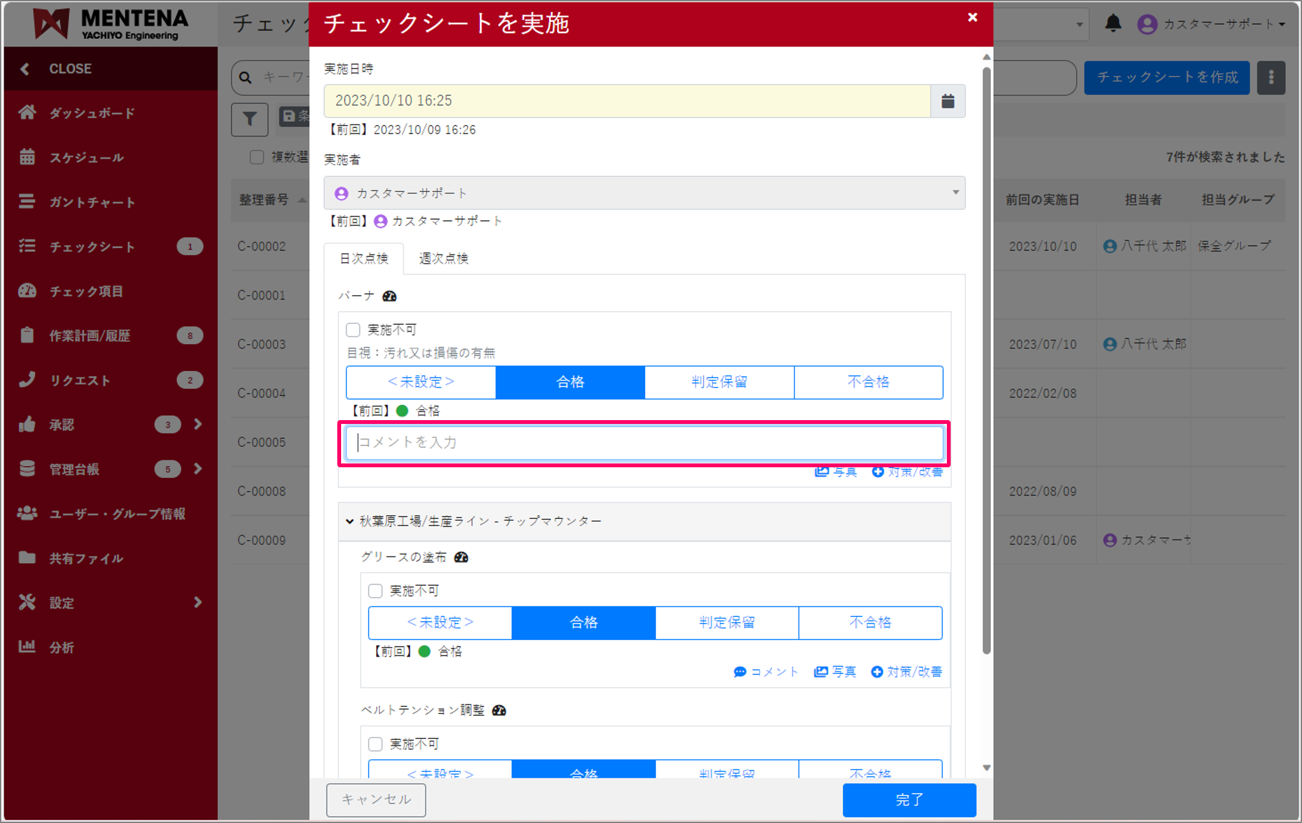Check 実施不可 under ベルトテンション調整
This screenshot has width=1302, height=823.
click(376, 744)
